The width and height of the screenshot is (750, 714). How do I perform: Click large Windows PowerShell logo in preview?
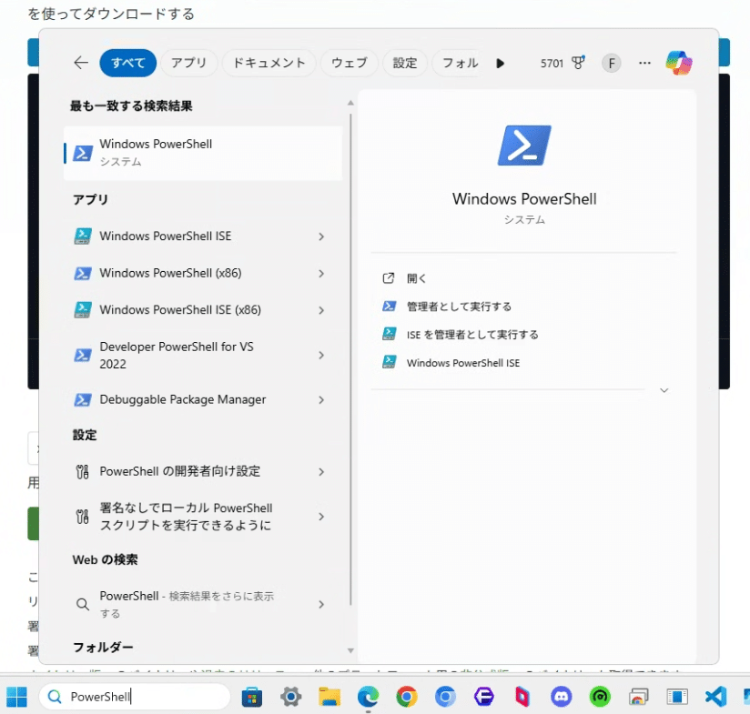tap(524, 146)
